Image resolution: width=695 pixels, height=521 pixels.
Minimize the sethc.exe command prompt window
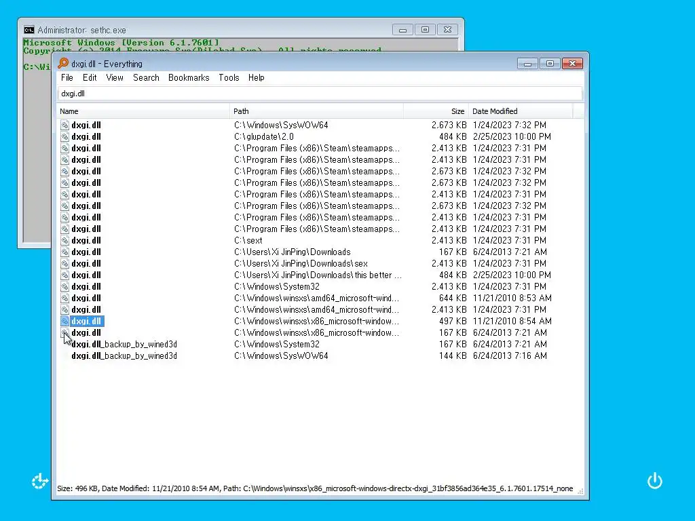click(402, 30)
